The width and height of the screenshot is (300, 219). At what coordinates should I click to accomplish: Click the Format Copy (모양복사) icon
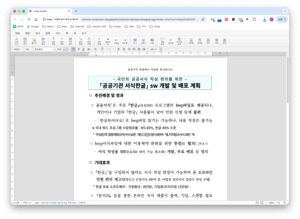click(x=43, y=41)
